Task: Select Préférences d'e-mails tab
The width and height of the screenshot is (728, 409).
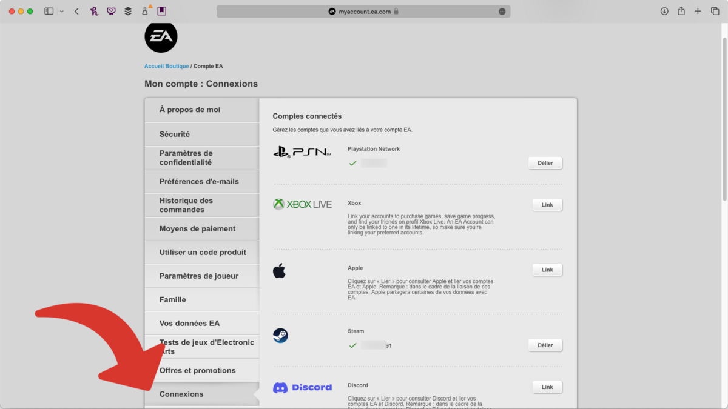Action: (x=202, y=181)
